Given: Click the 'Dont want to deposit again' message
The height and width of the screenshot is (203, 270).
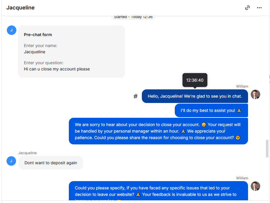Looking at the screenshot, I should (x=51, y=163).
